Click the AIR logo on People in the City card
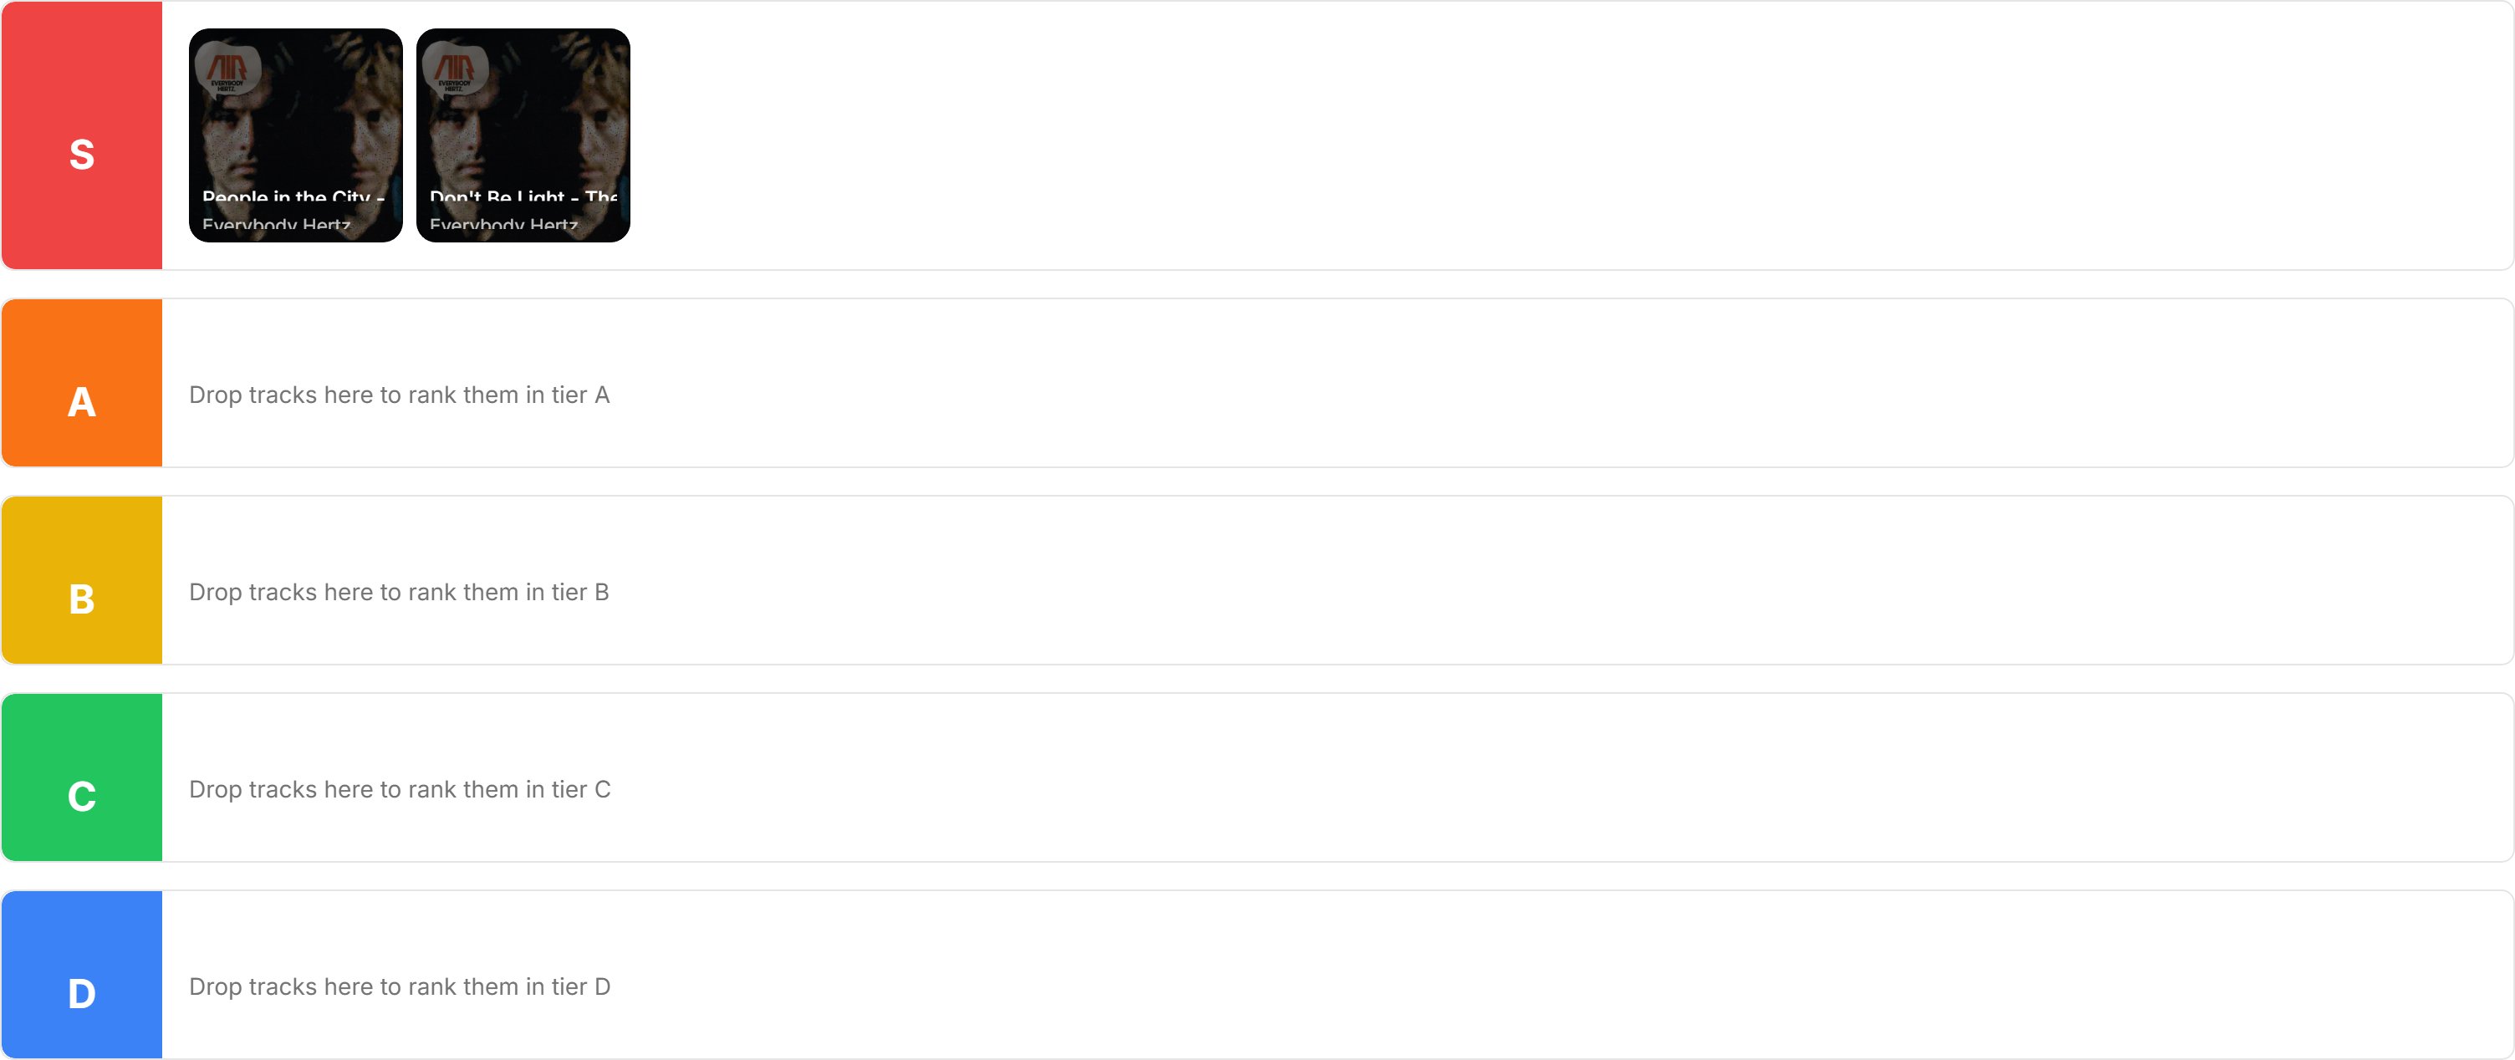 click(227, 69)
